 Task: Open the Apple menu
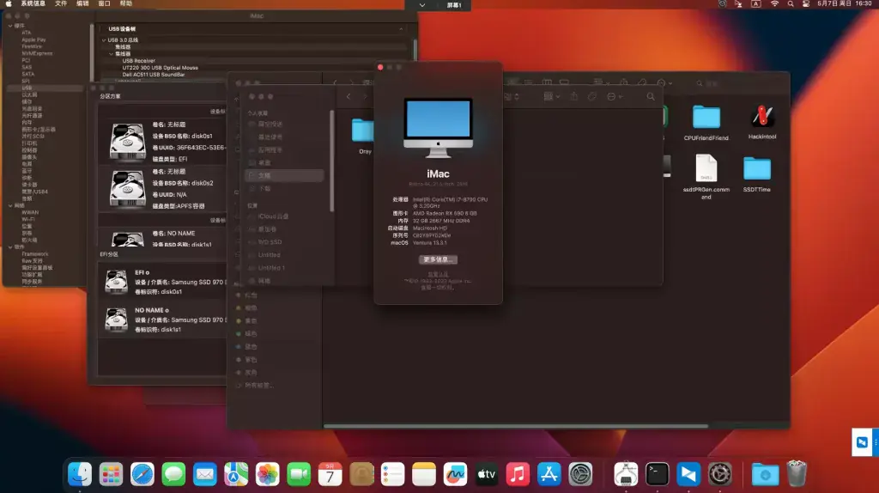pyautogui.click(x=9, y=3)
